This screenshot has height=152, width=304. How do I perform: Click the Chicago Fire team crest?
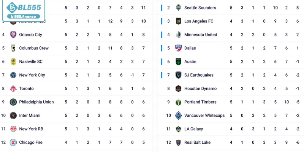(x=13, y=142)
